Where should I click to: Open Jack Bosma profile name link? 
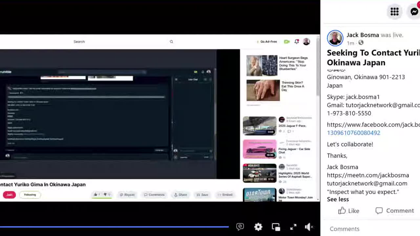coord(363,35)
